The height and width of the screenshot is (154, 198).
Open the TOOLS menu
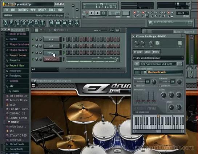tap(52, 10)
